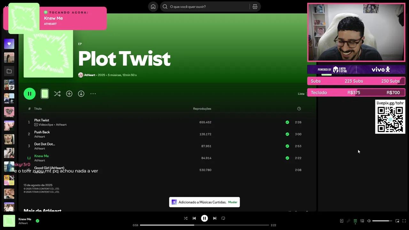Open the Browse icon beside search bar

coord(255,7)
